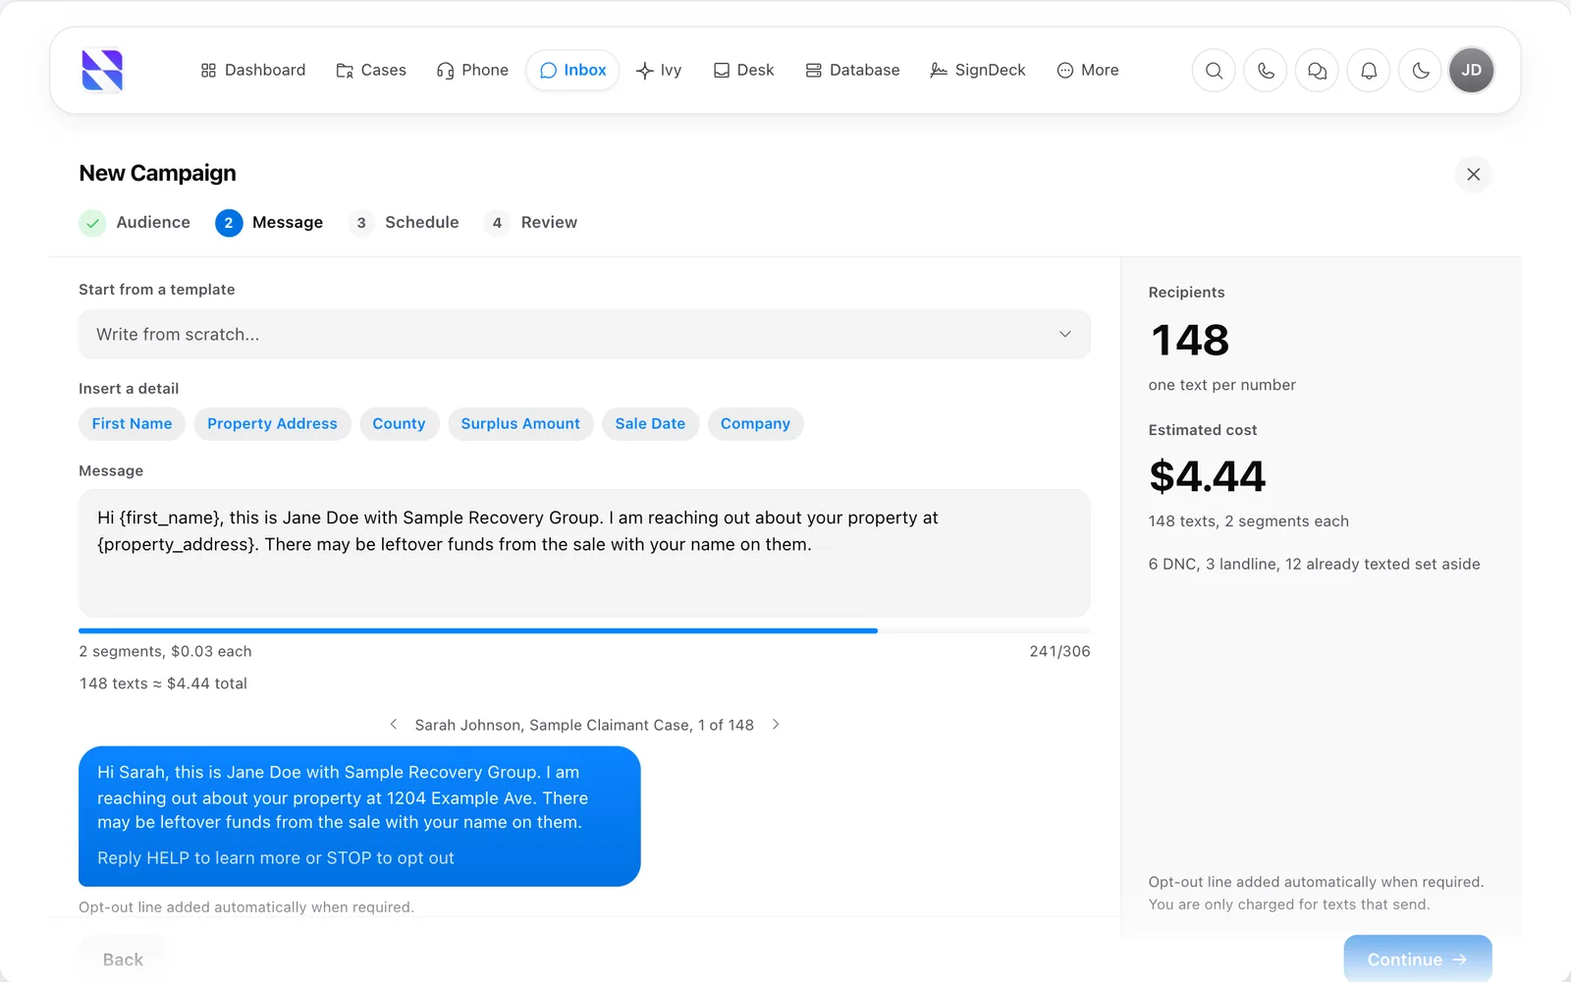Click '6 DNC, 3 landline' set aside text
This screenshot has width=1571, height=982.
coord(1314,565)
